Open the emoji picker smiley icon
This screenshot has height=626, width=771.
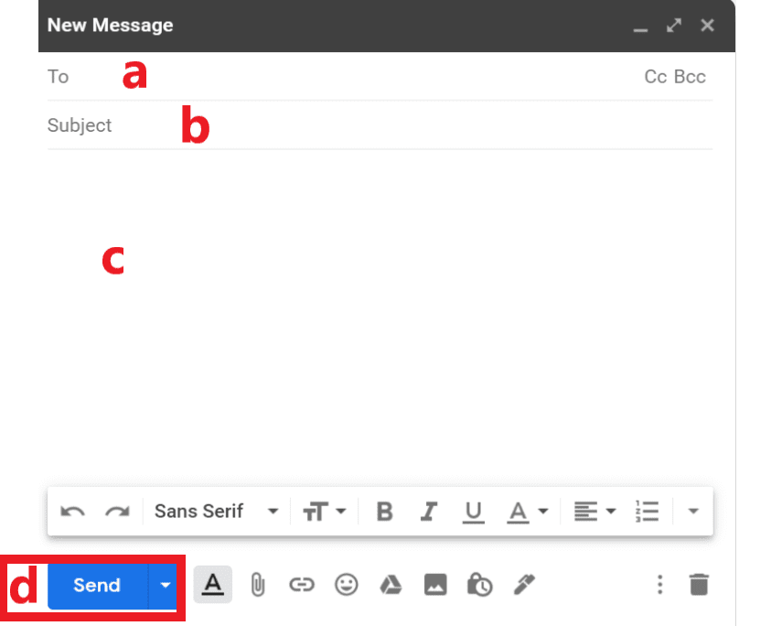coord(346,585)
